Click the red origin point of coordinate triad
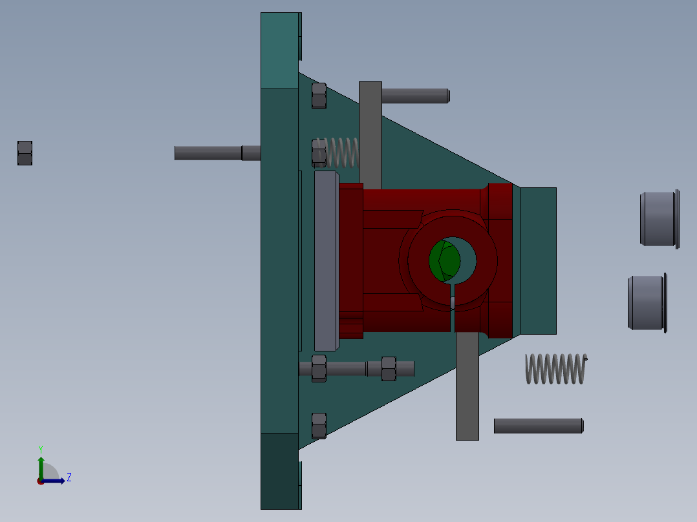The height and width of the screenshot is (522, 697). (41, 481)
